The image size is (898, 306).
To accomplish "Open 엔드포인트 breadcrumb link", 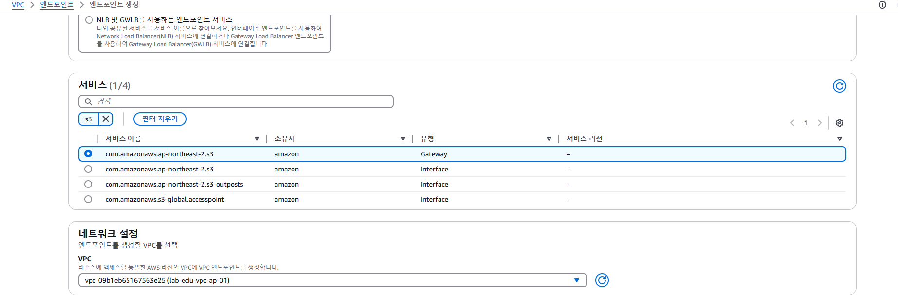I will (57, 5).
